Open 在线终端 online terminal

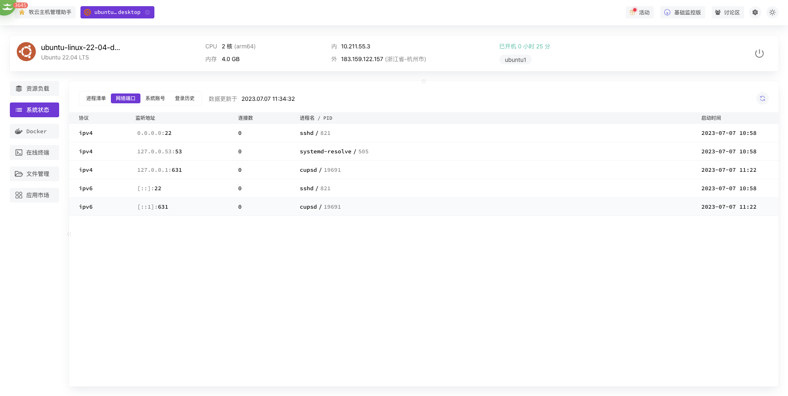tap(34, 152)
